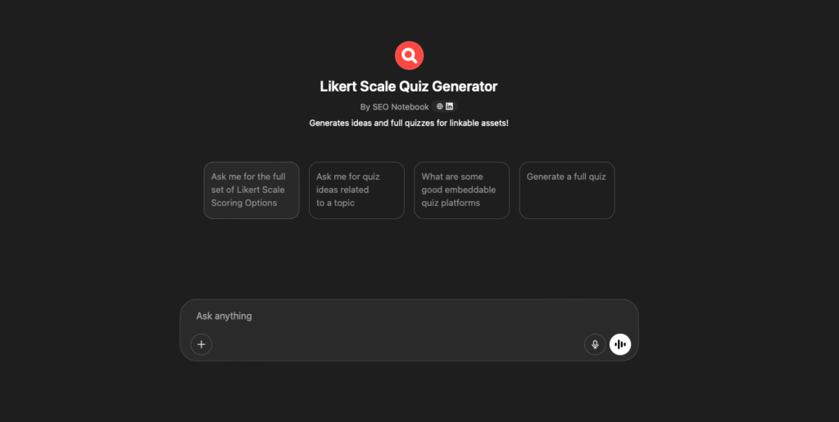Viewport: 839px width, 422px height.
Task: Start dictation with the microphone icon
Action: [x=595, y=344]
